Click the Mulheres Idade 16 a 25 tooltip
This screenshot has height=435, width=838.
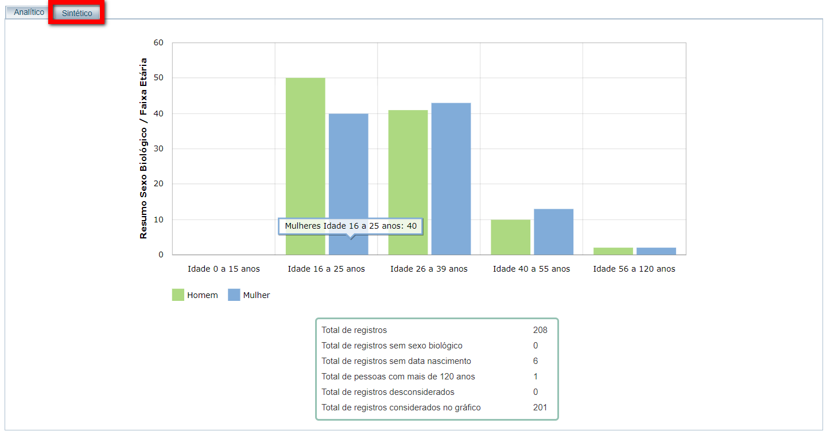click(351, 226)
